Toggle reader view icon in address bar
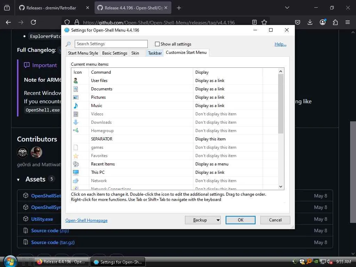 pyautogui.click(x=254, y=22)
